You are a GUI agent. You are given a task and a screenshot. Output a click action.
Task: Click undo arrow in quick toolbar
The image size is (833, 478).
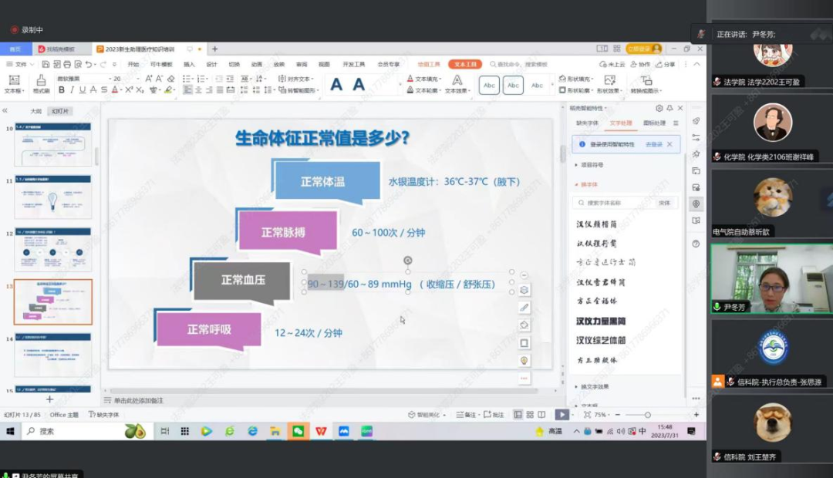point(89,65)
